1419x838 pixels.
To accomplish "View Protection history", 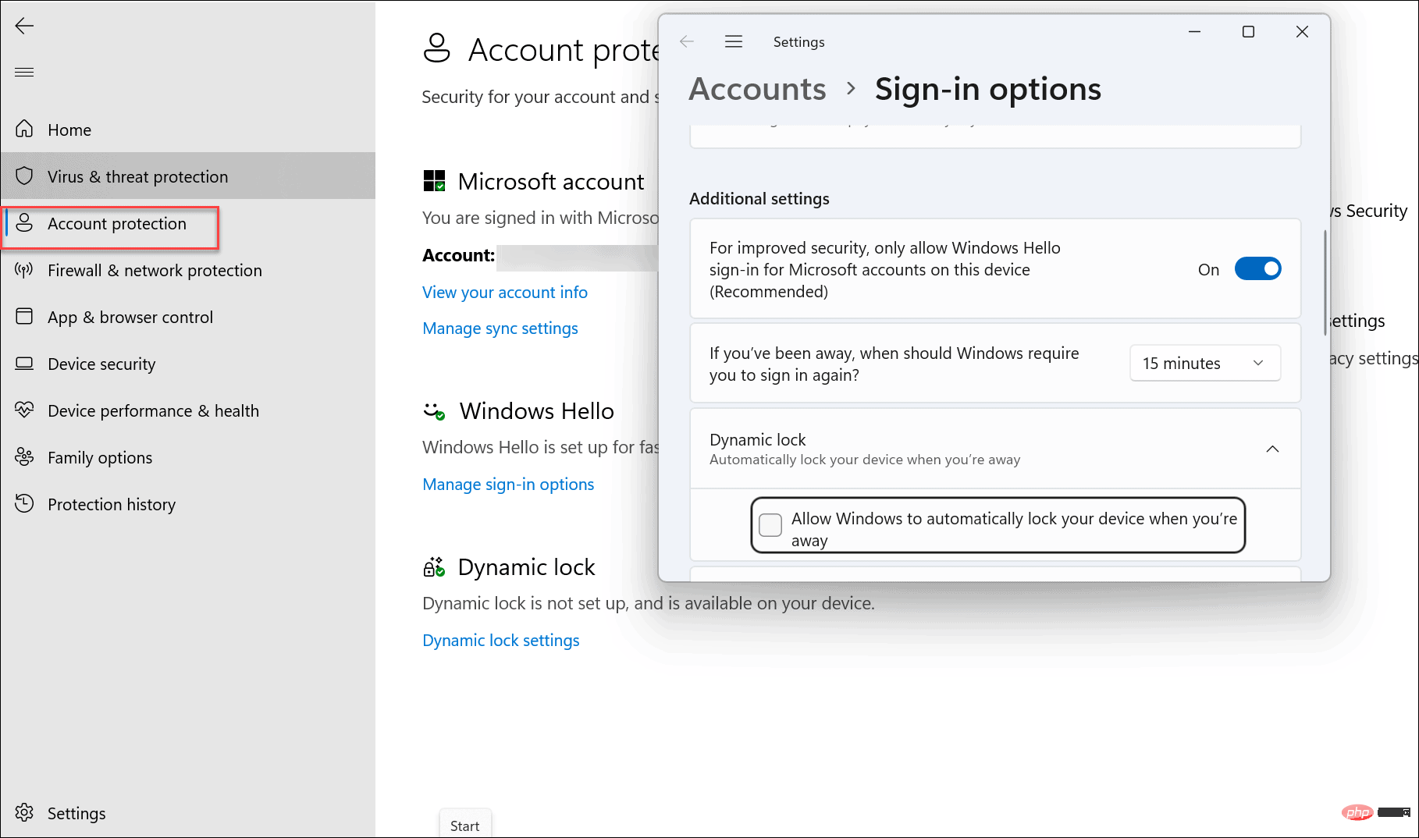I will pyautogui.click(x=112, y=504).
